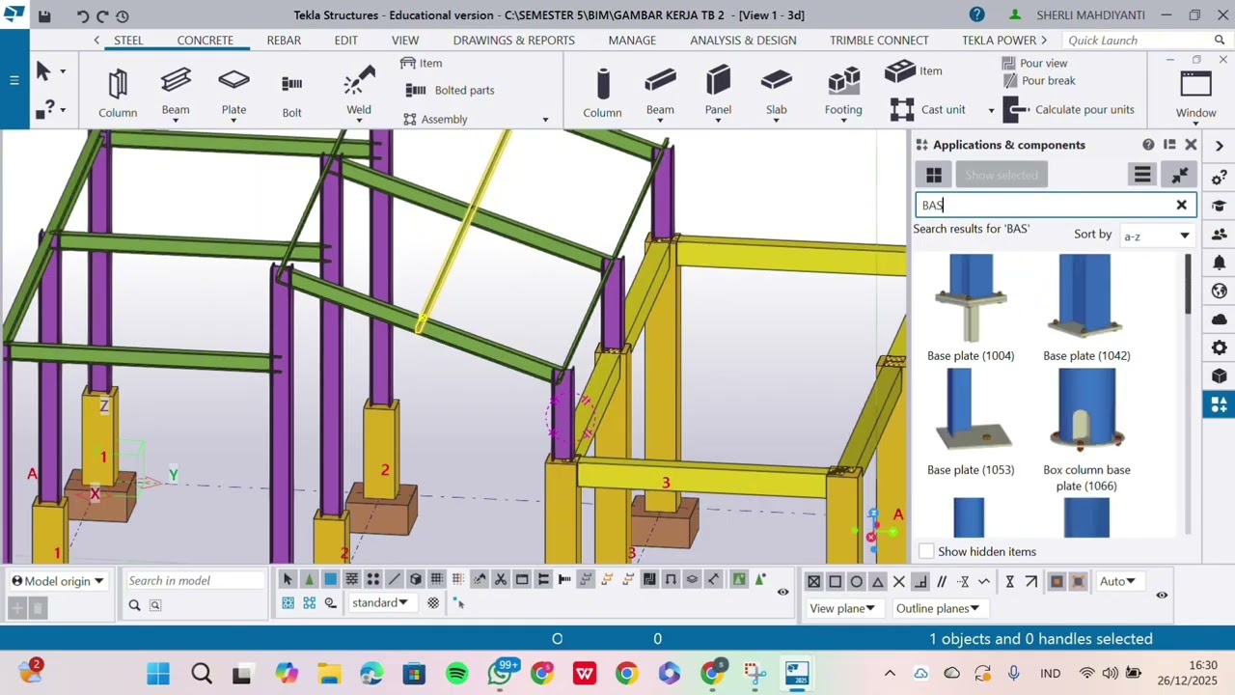Toggle Snap to intersection points X switch
The height and width of the screenshot is (695, 1235).
899,581
